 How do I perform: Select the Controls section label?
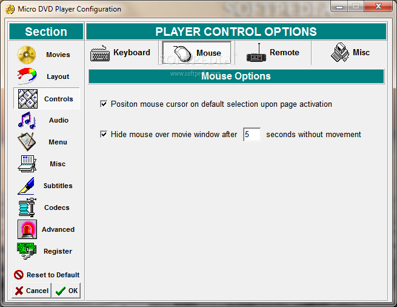click(58, 99)
